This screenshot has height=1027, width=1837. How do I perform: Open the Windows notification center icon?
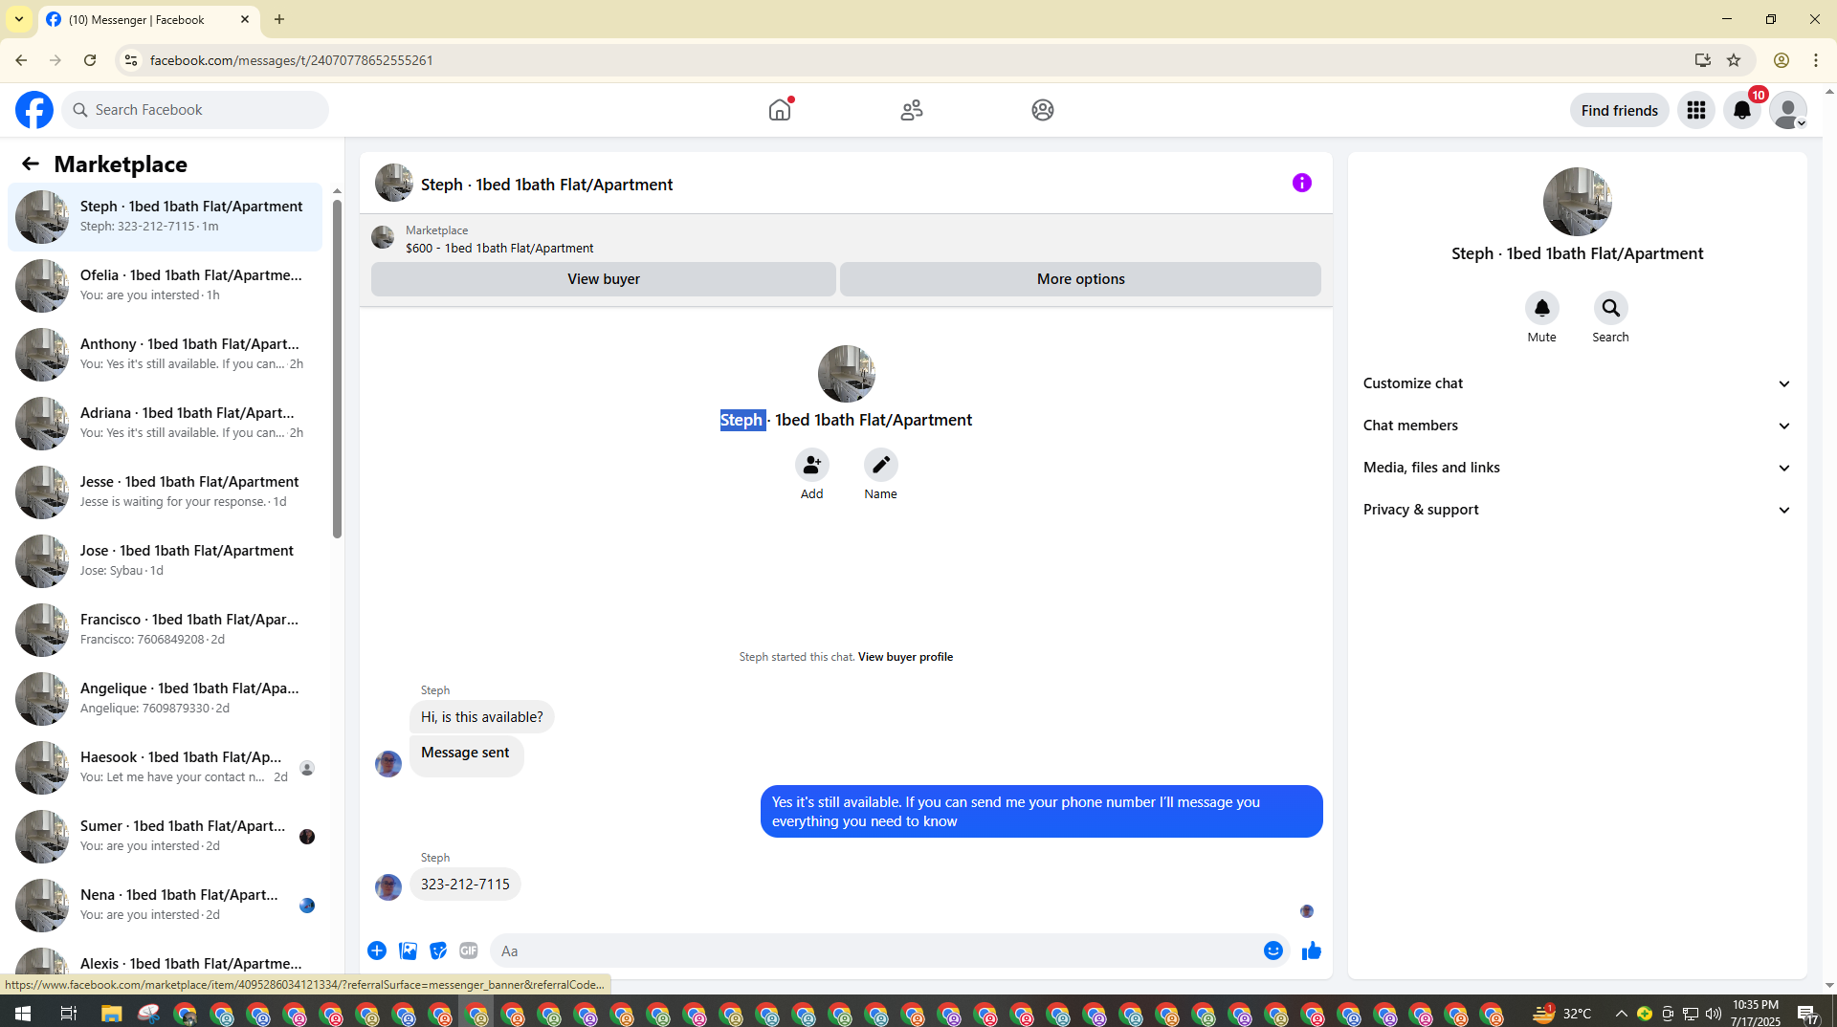pyautogui.click(x=1806, y=1014)
